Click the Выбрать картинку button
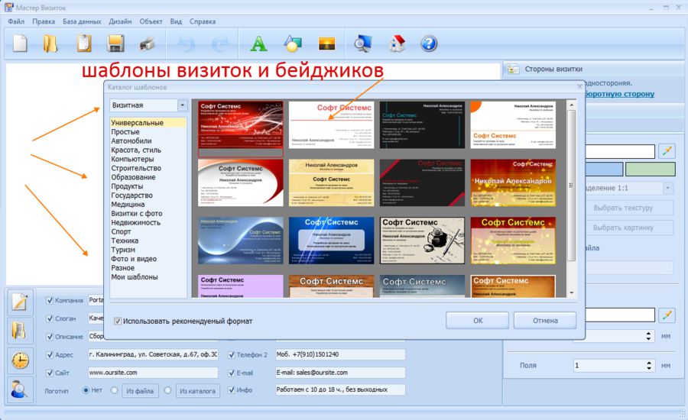The width and height of the screenshot is (688, 420). click(x=629, y=228)
